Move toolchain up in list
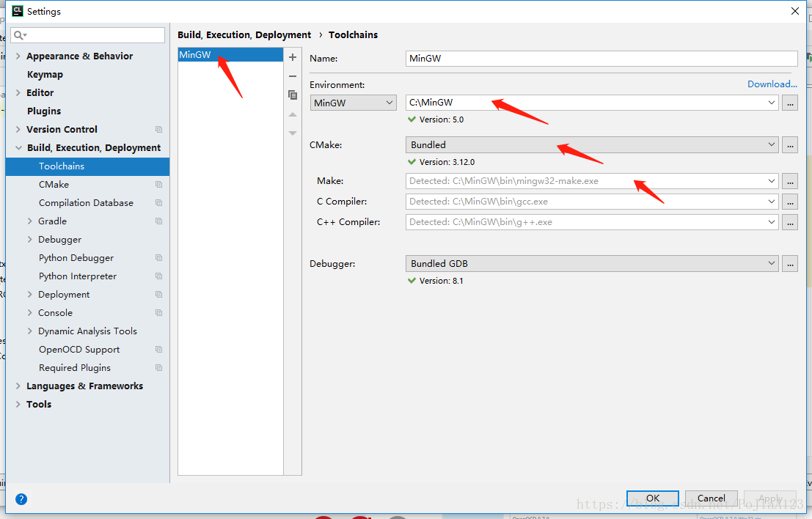This screenshot has width=812, height=519. coord(293,114)
